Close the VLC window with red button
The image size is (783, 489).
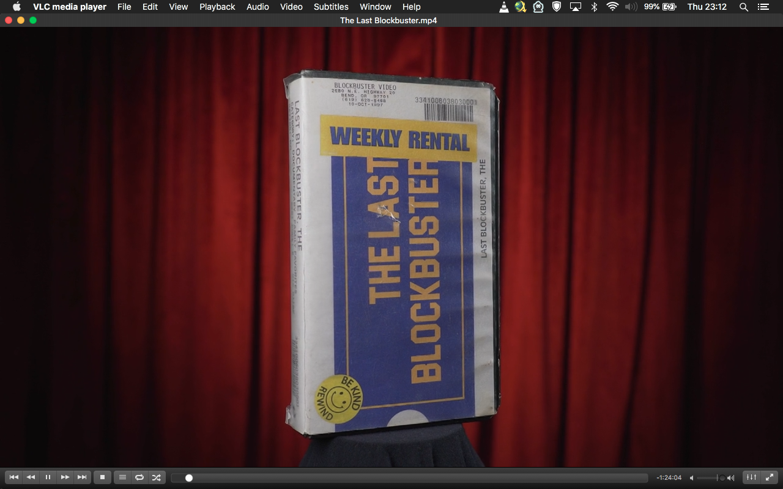[9, 20]
